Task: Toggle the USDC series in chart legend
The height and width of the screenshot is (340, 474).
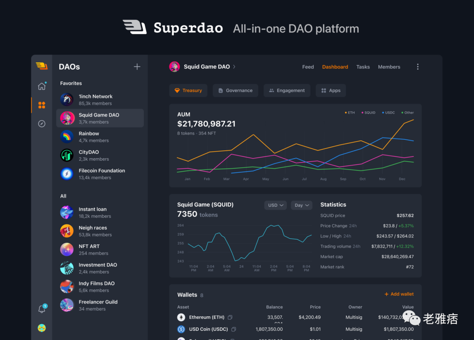Action: [x=388, y=113]
